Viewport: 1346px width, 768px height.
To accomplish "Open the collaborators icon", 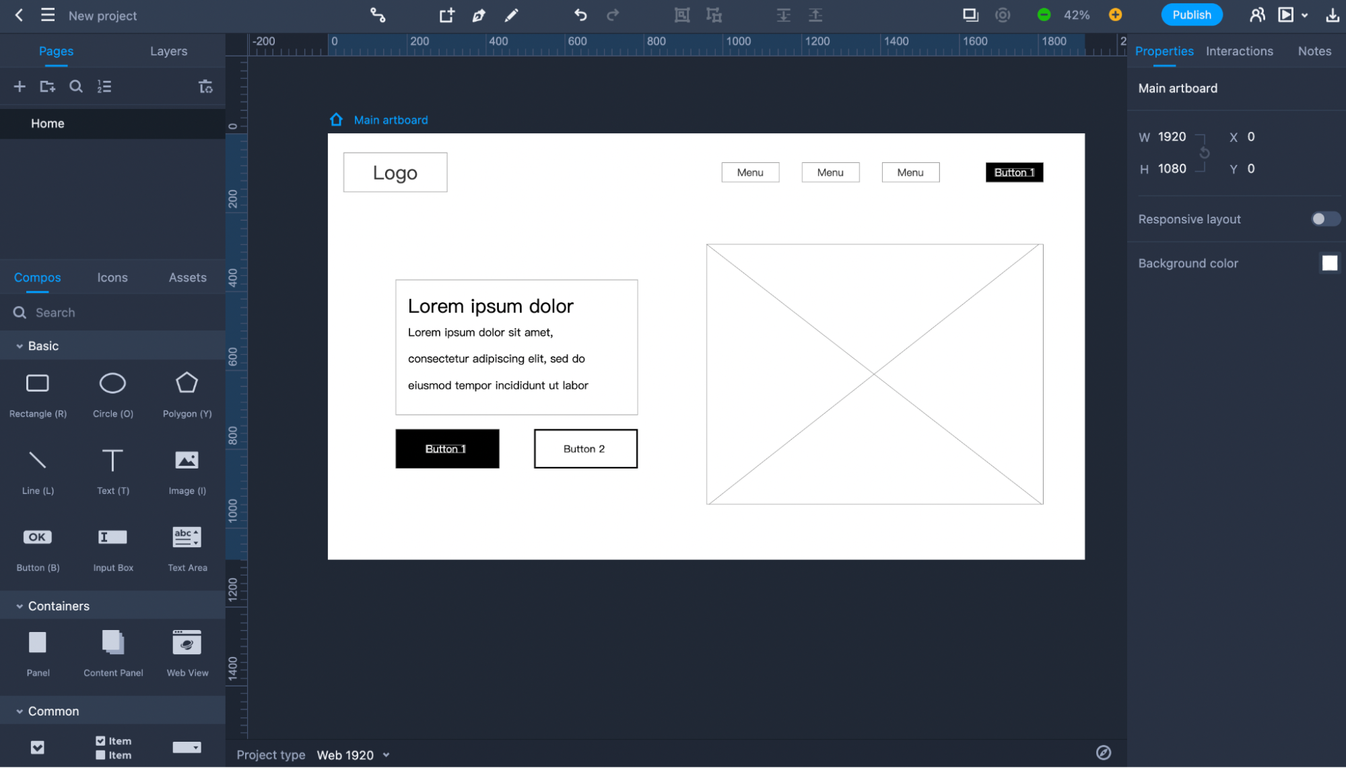I will pyautogui.click(x=1256, y=15).
